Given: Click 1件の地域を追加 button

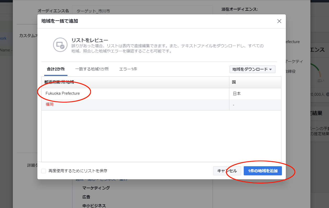Looking at the screenshot, I should (x=263, y=171).
